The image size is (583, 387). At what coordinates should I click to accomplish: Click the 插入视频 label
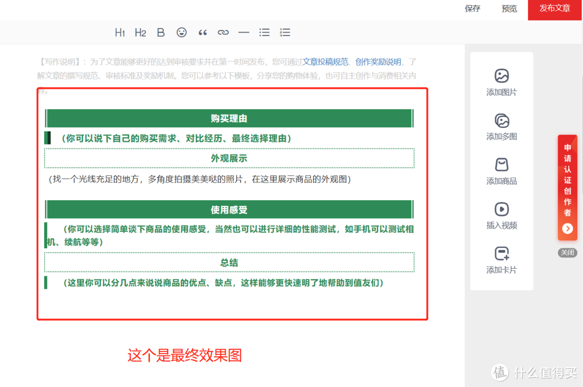click(x=501, y=225)
